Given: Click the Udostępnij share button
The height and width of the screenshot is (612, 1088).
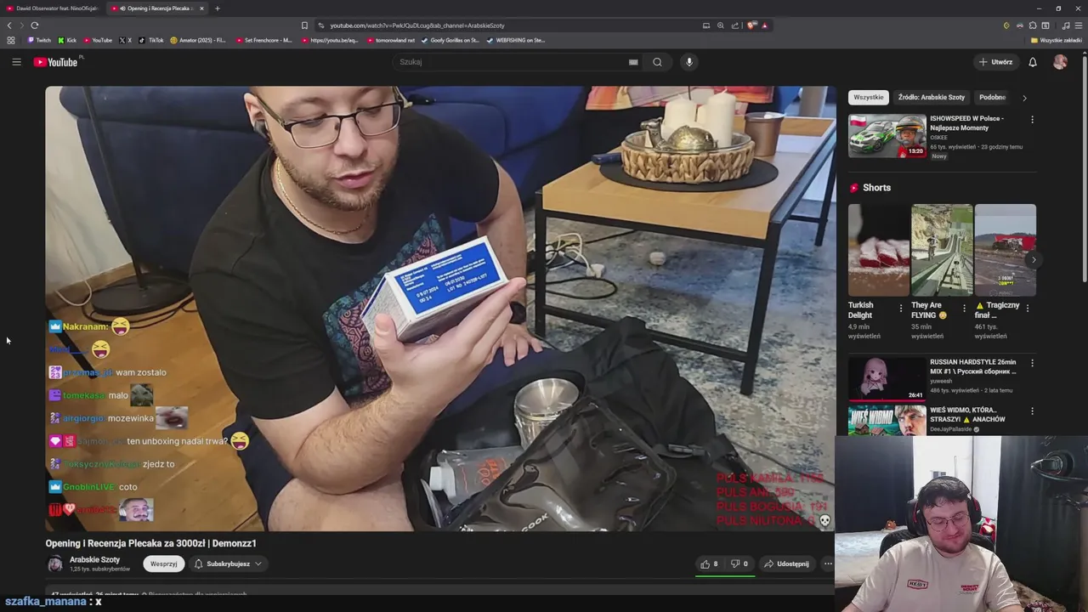Looking at the screenshot, I should (x=786, y=564).
